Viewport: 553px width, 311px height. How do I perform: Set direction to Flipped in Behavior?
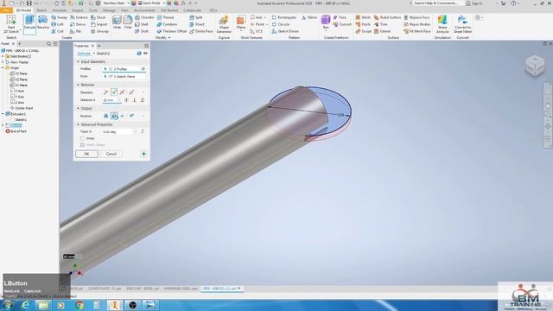[113, 92]
